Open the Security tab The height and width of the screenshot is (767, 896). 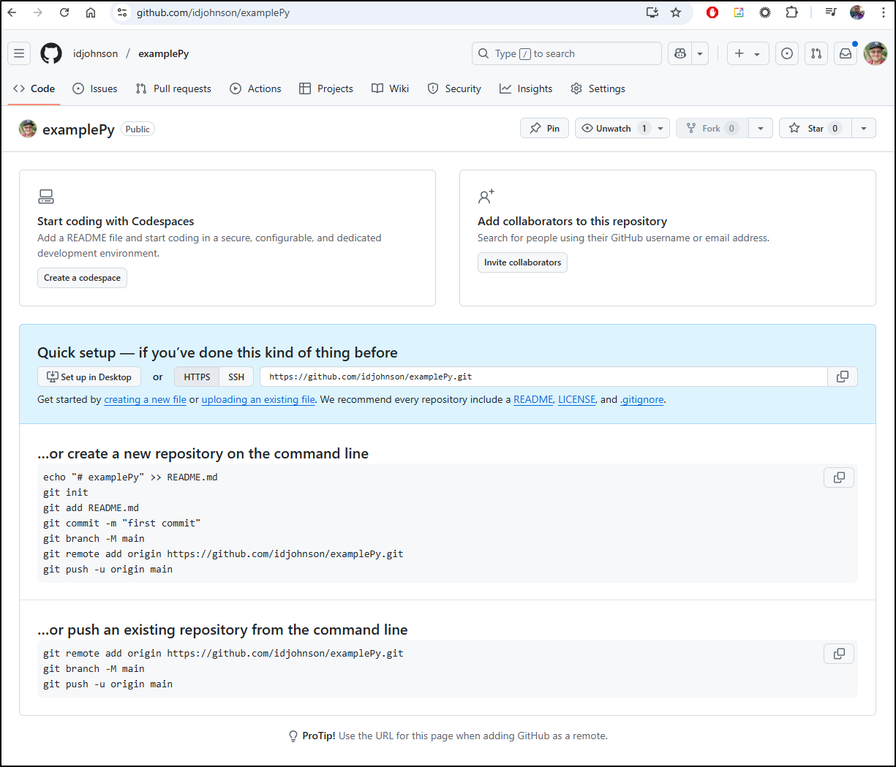click(x=454, y=88)
